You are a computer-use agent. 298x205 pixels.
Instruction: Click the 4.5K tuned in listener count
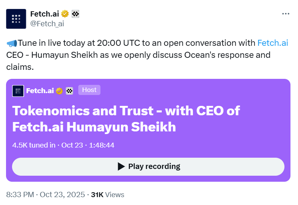pos(34,145)
